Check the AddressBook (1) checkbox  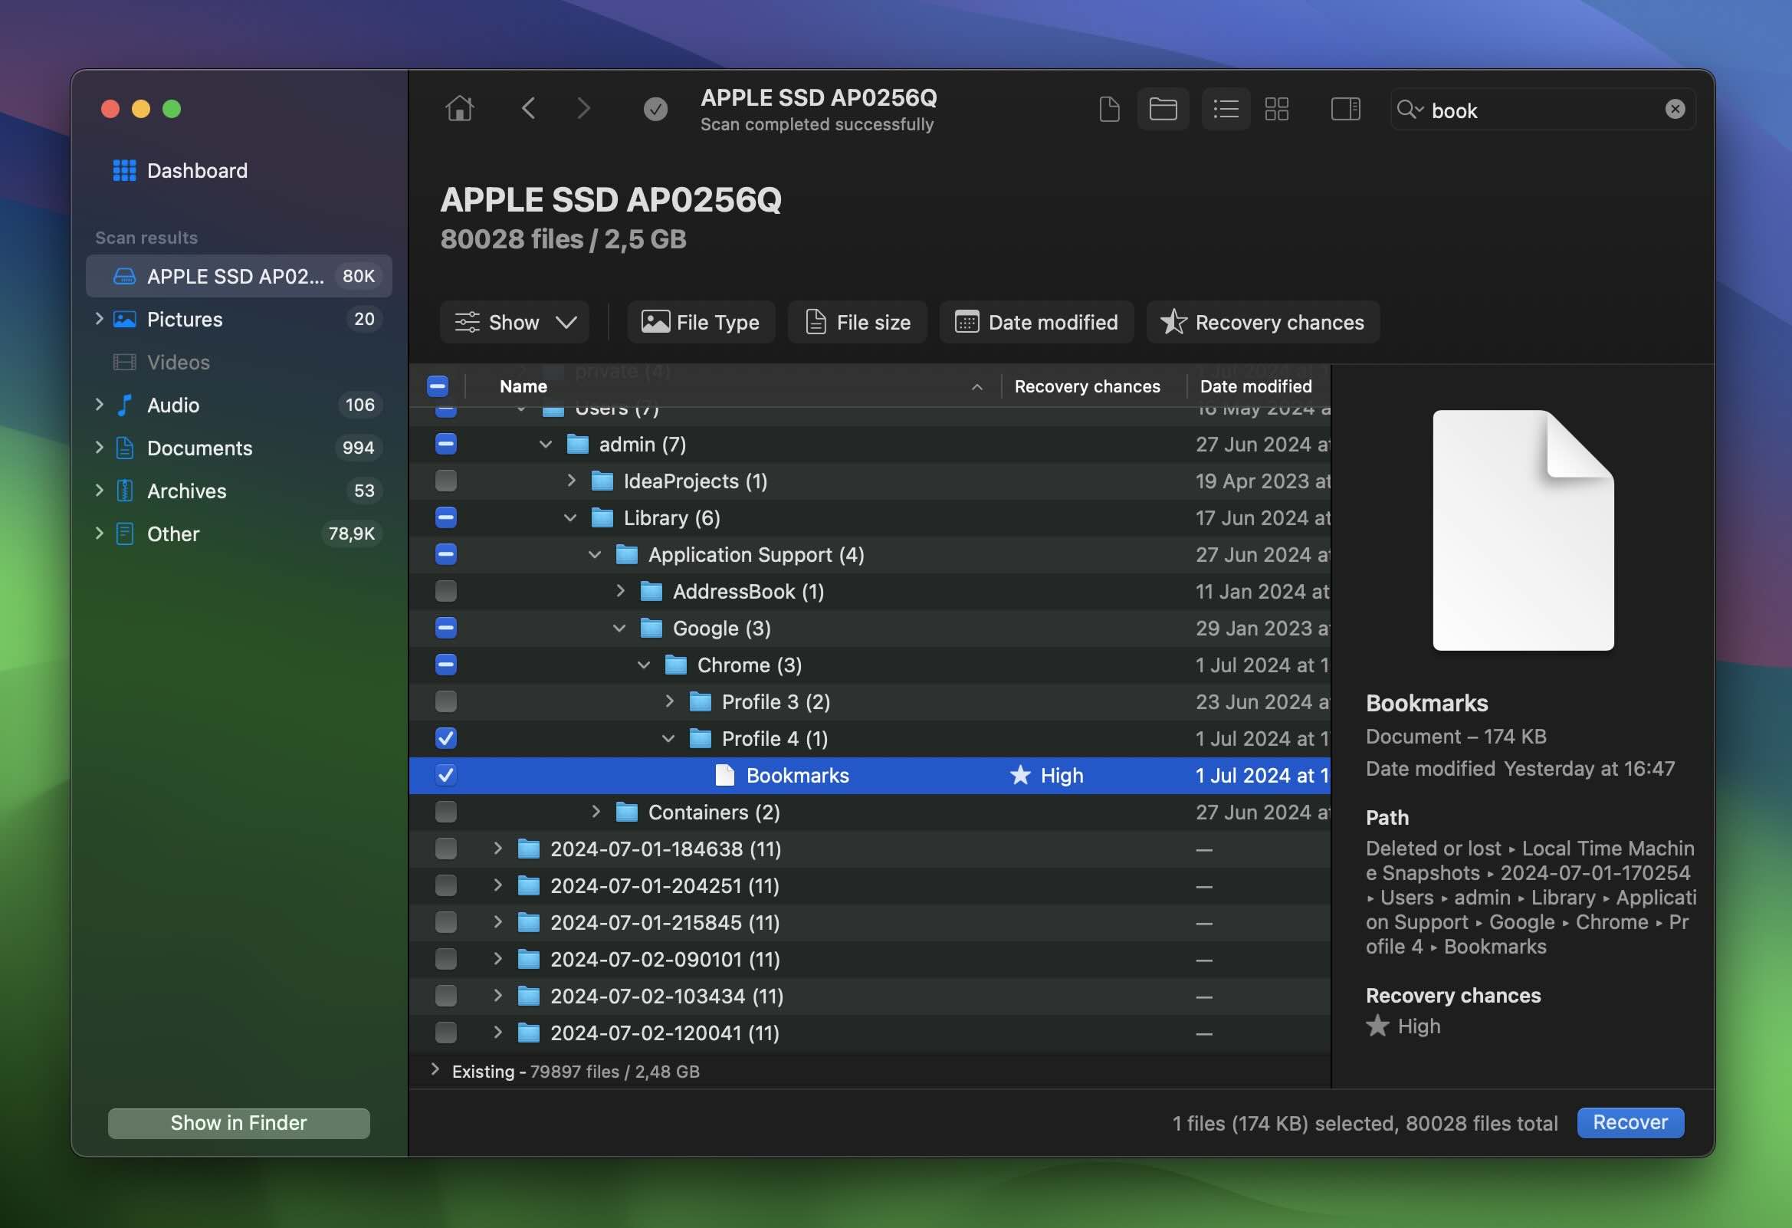pyautogui.click(x=445, y=592)
